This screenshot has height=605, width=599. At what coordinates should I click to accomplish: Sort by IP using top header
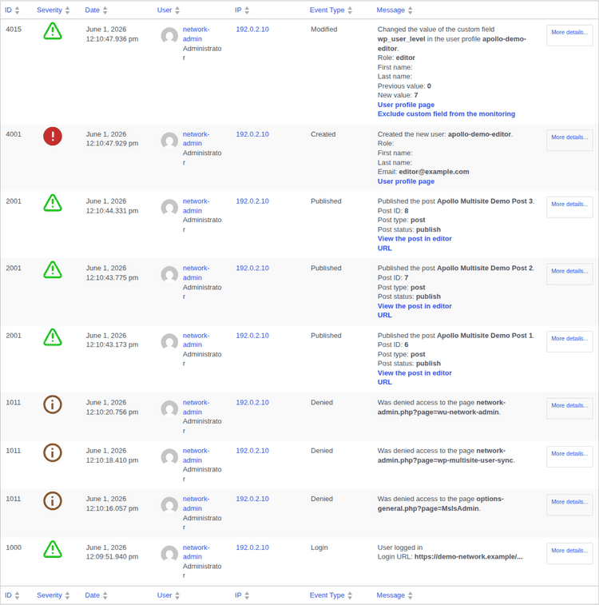point(242,10)
